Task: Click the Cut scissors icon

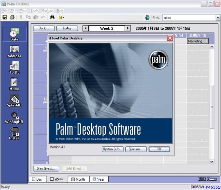Action: 21,18
